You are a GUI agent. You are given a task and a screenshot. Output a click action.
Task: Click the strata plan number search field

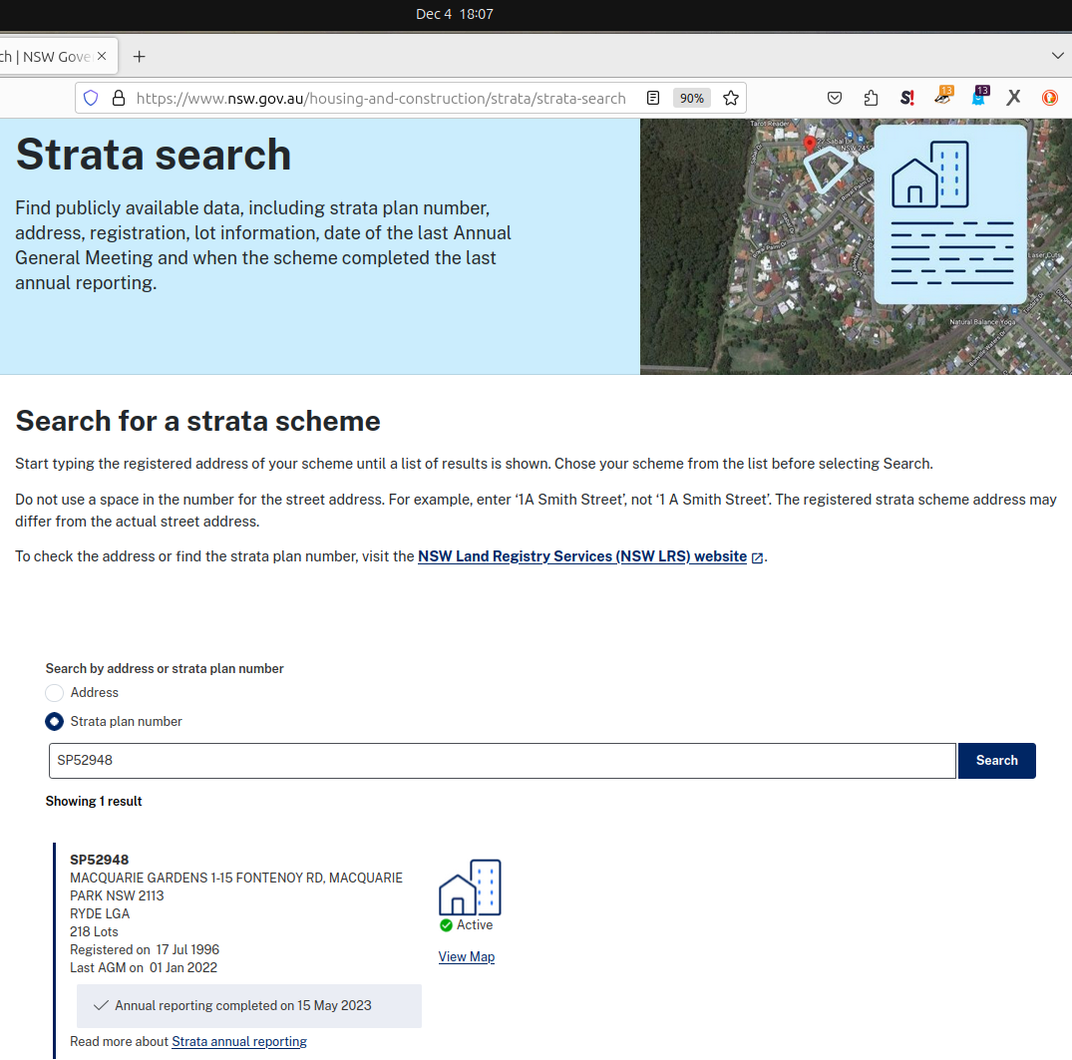502,761
